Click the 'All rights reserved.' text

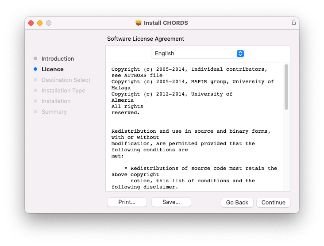pyautogui.click(x=127, y=109)
